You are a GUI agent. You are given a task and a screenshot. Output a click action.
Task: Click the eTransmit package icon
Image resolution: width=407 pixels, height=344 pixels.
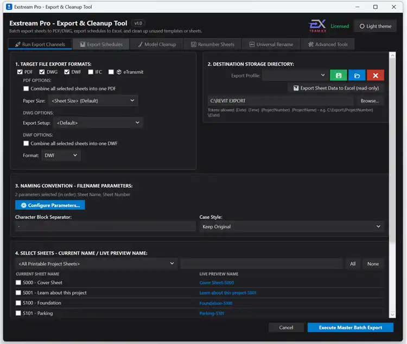pyautogui.click(x=119, y=72)
